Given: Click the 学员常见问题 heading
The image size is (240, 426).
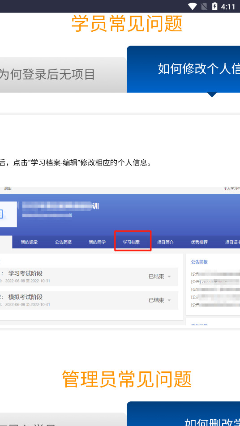Looking at the screenshot, I should point(127,24).
